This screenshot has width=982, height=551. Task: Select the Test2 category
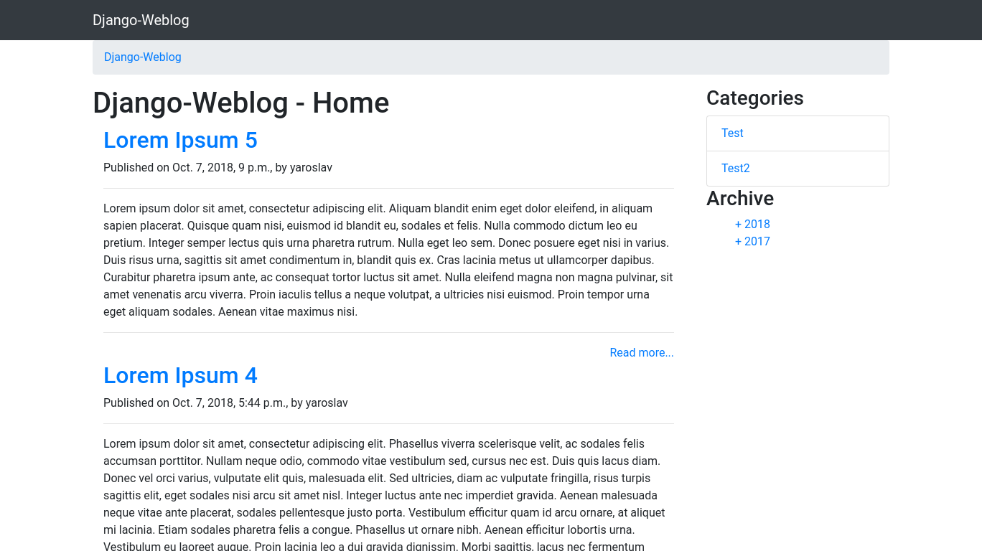coord(735,169)
